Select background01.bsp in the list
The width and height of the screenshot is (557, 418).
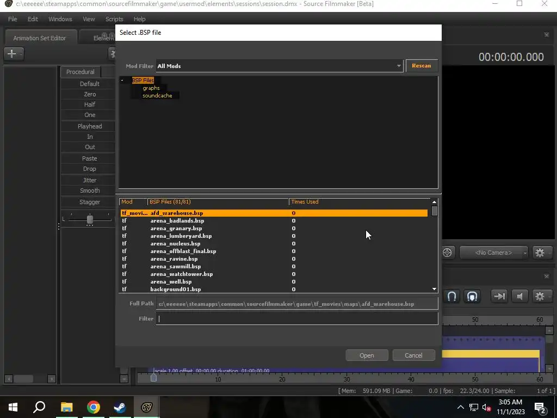(x=274, y=290)
